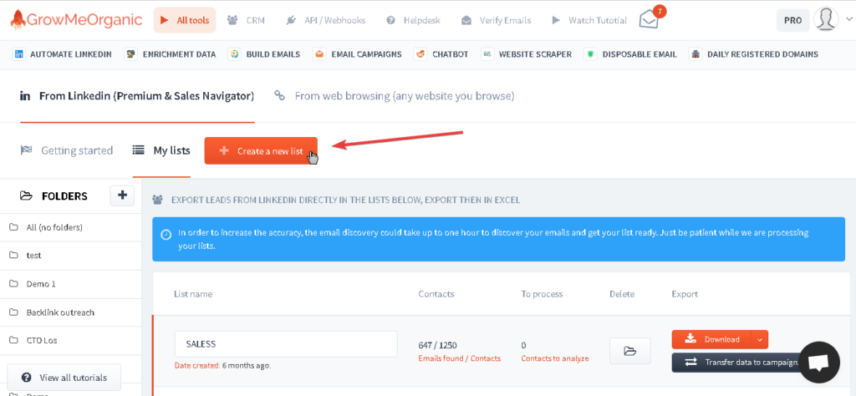Open the Demo 1 folder
This screenshot has width=856, height=396.
pos(70,284)
